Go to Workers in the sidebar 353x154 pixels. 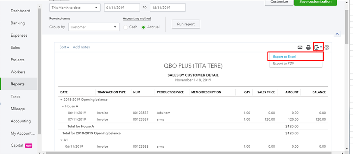coord(18,72)
